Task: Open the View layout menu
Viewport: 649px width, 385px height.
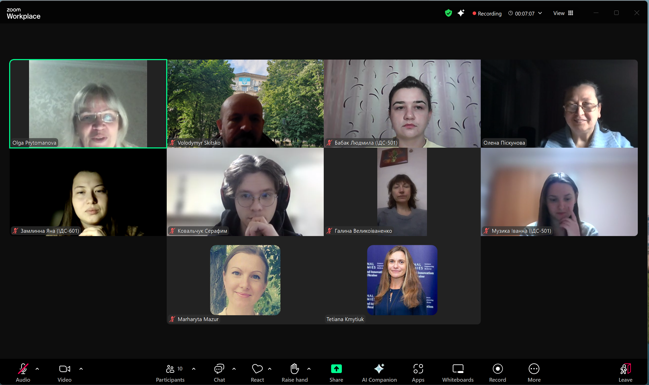Action: pyautogui.click(x=563, y=13)
